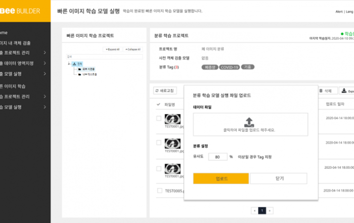This screenshot has width=354, height=223.
Task: Close the dialog with the 닫기 button
Action: 279,179
